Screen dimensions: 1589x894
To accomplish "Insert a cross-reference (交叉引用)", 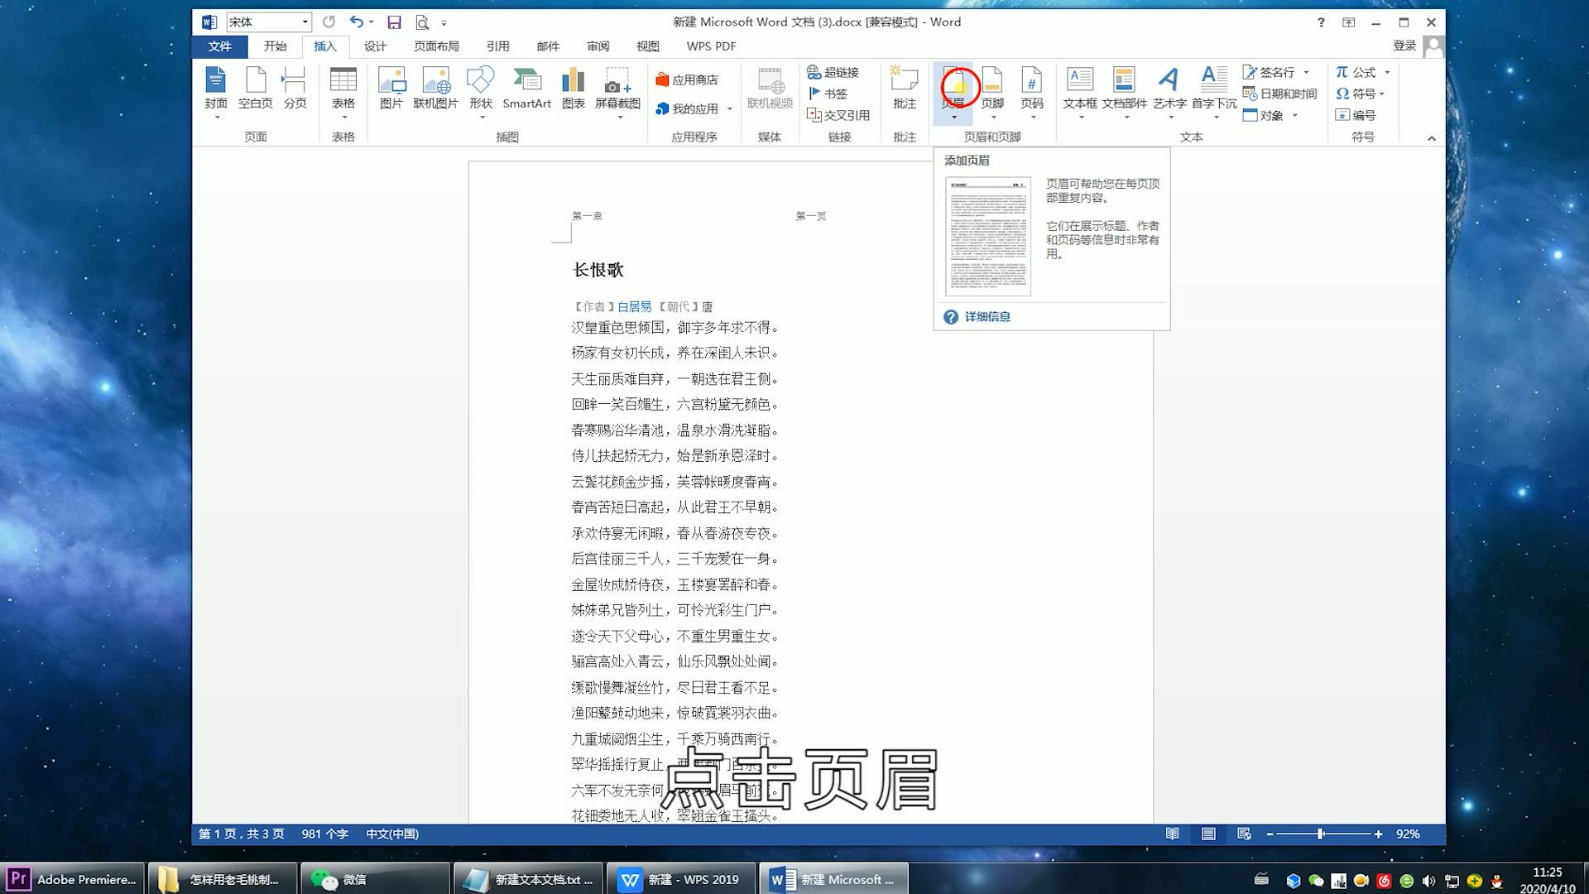I will click(838, 115).
